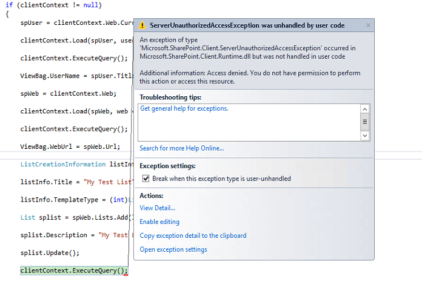Click 'clientContext.Load(spUser, use' code line

point(77,41)
